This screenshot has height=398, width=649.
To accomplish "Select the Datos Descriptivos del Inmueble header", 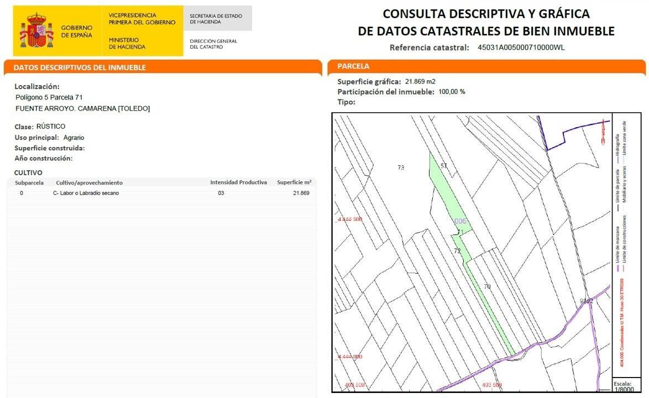I will [163, 67].
